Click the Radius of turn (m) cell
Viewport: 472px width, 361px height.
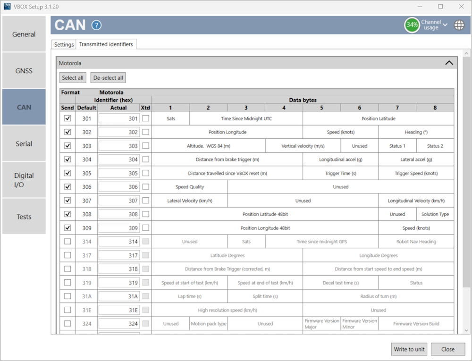coord(379,296)
